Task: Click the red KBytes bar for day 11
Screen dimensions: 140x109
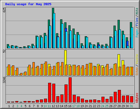Action: coord(49,93)
